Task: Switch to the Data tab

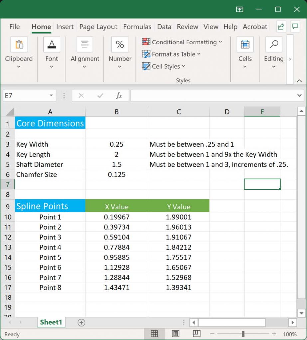Action: (164, 27)
